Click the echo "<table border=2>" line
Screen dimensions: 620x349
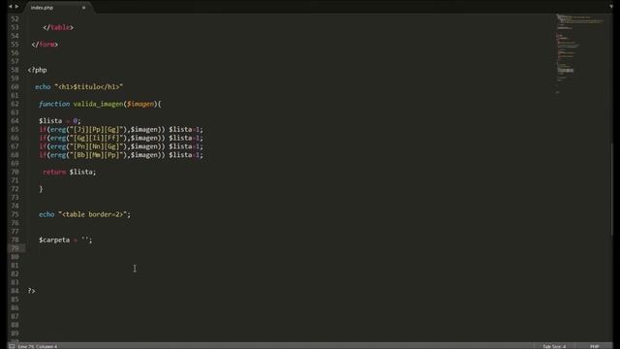(84, 214)
